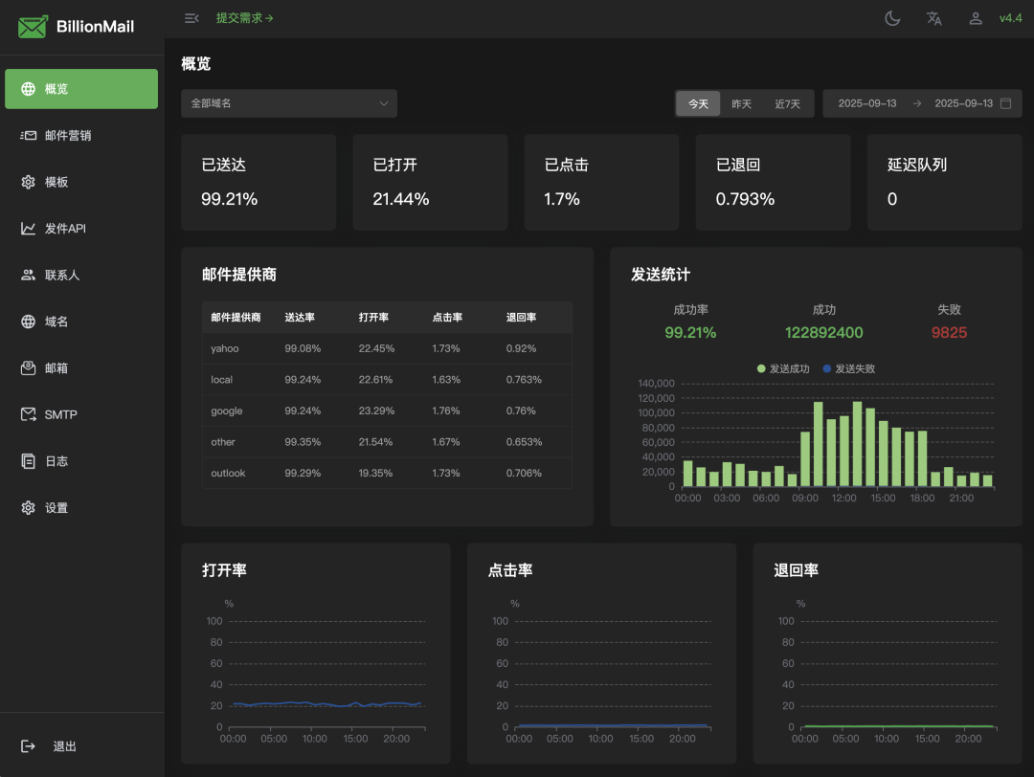Screen dimensions: 1034x777
Task: Open the 发件API panel
Action: pos(59,228)
